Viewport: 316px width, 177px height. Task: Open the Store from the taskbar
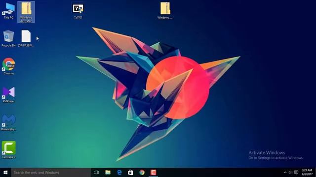tap(130, 173)
